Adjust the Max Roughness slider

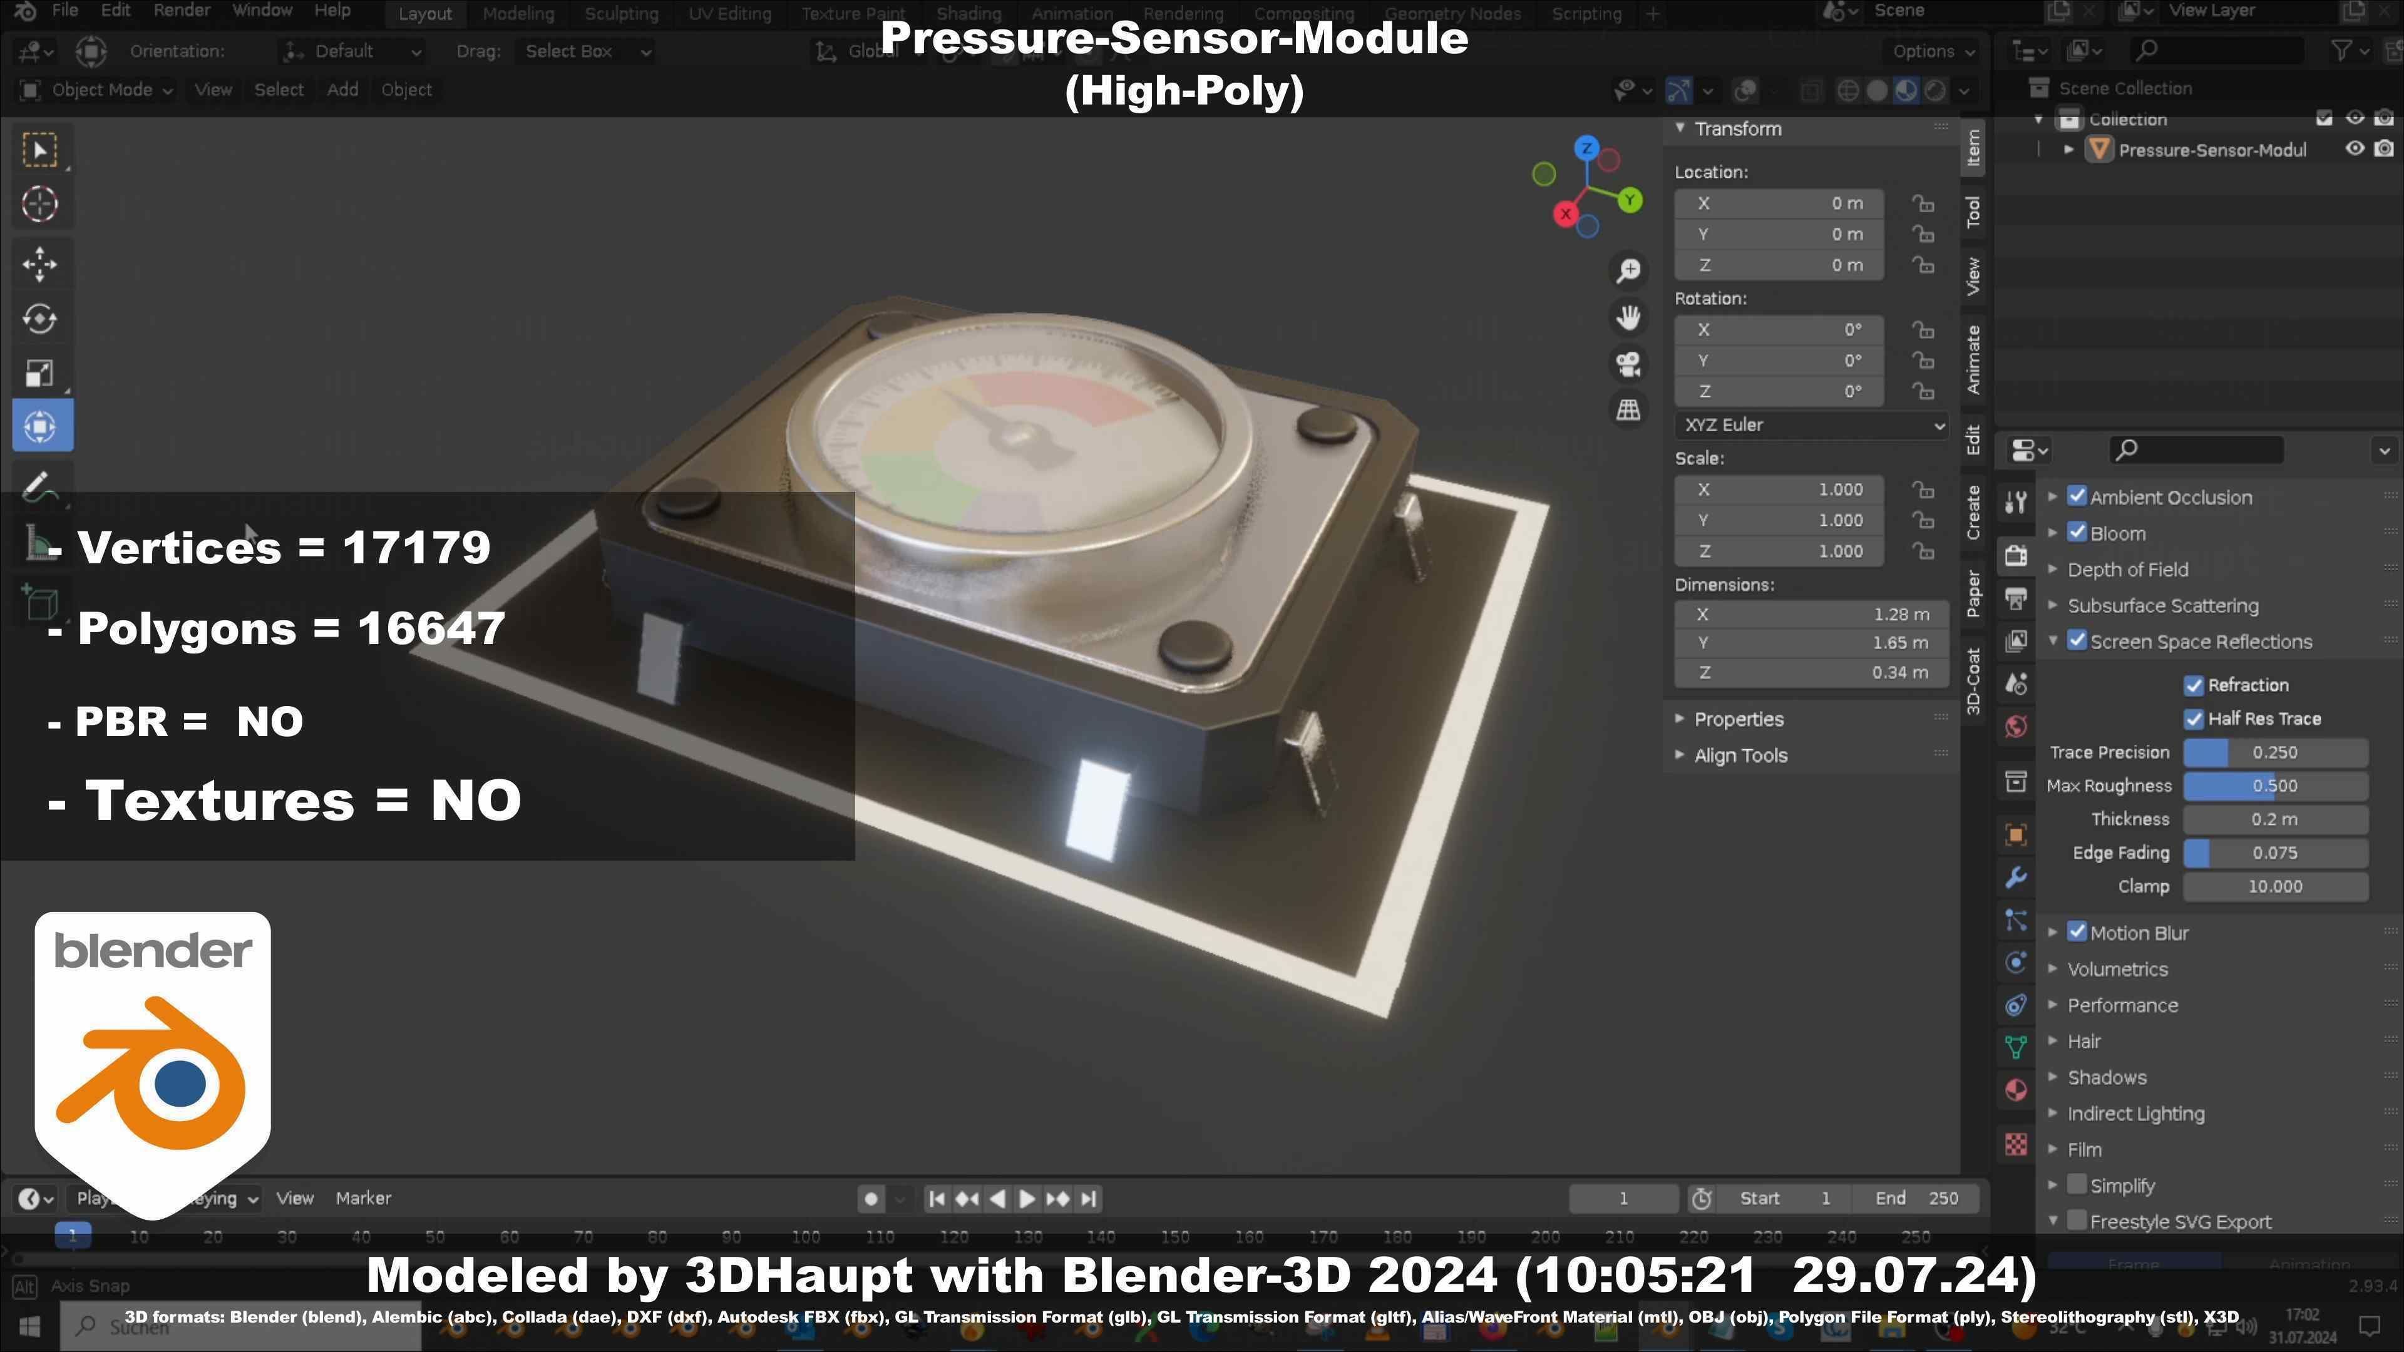(2275, 787)
